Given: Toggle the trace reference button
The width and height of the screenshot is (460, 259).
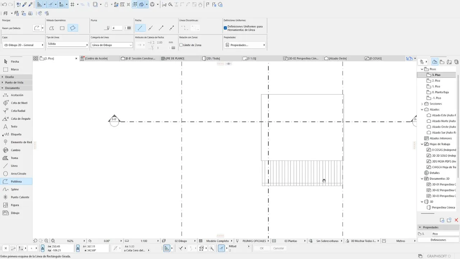Looking at the screenshot, I should click(x=95, y=5).
